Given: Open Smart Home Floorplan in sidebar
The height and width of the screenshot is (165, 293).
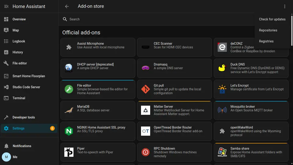Looking at the screenshot, I should point(29,76).
